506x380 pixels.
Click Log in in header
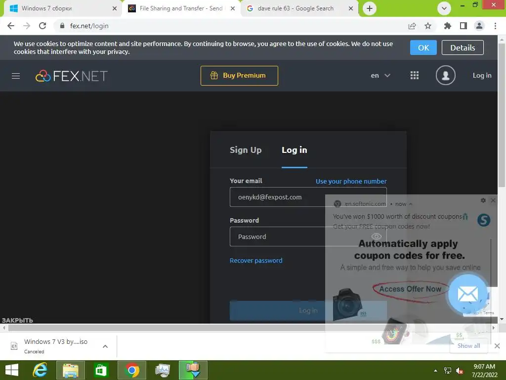482,75
